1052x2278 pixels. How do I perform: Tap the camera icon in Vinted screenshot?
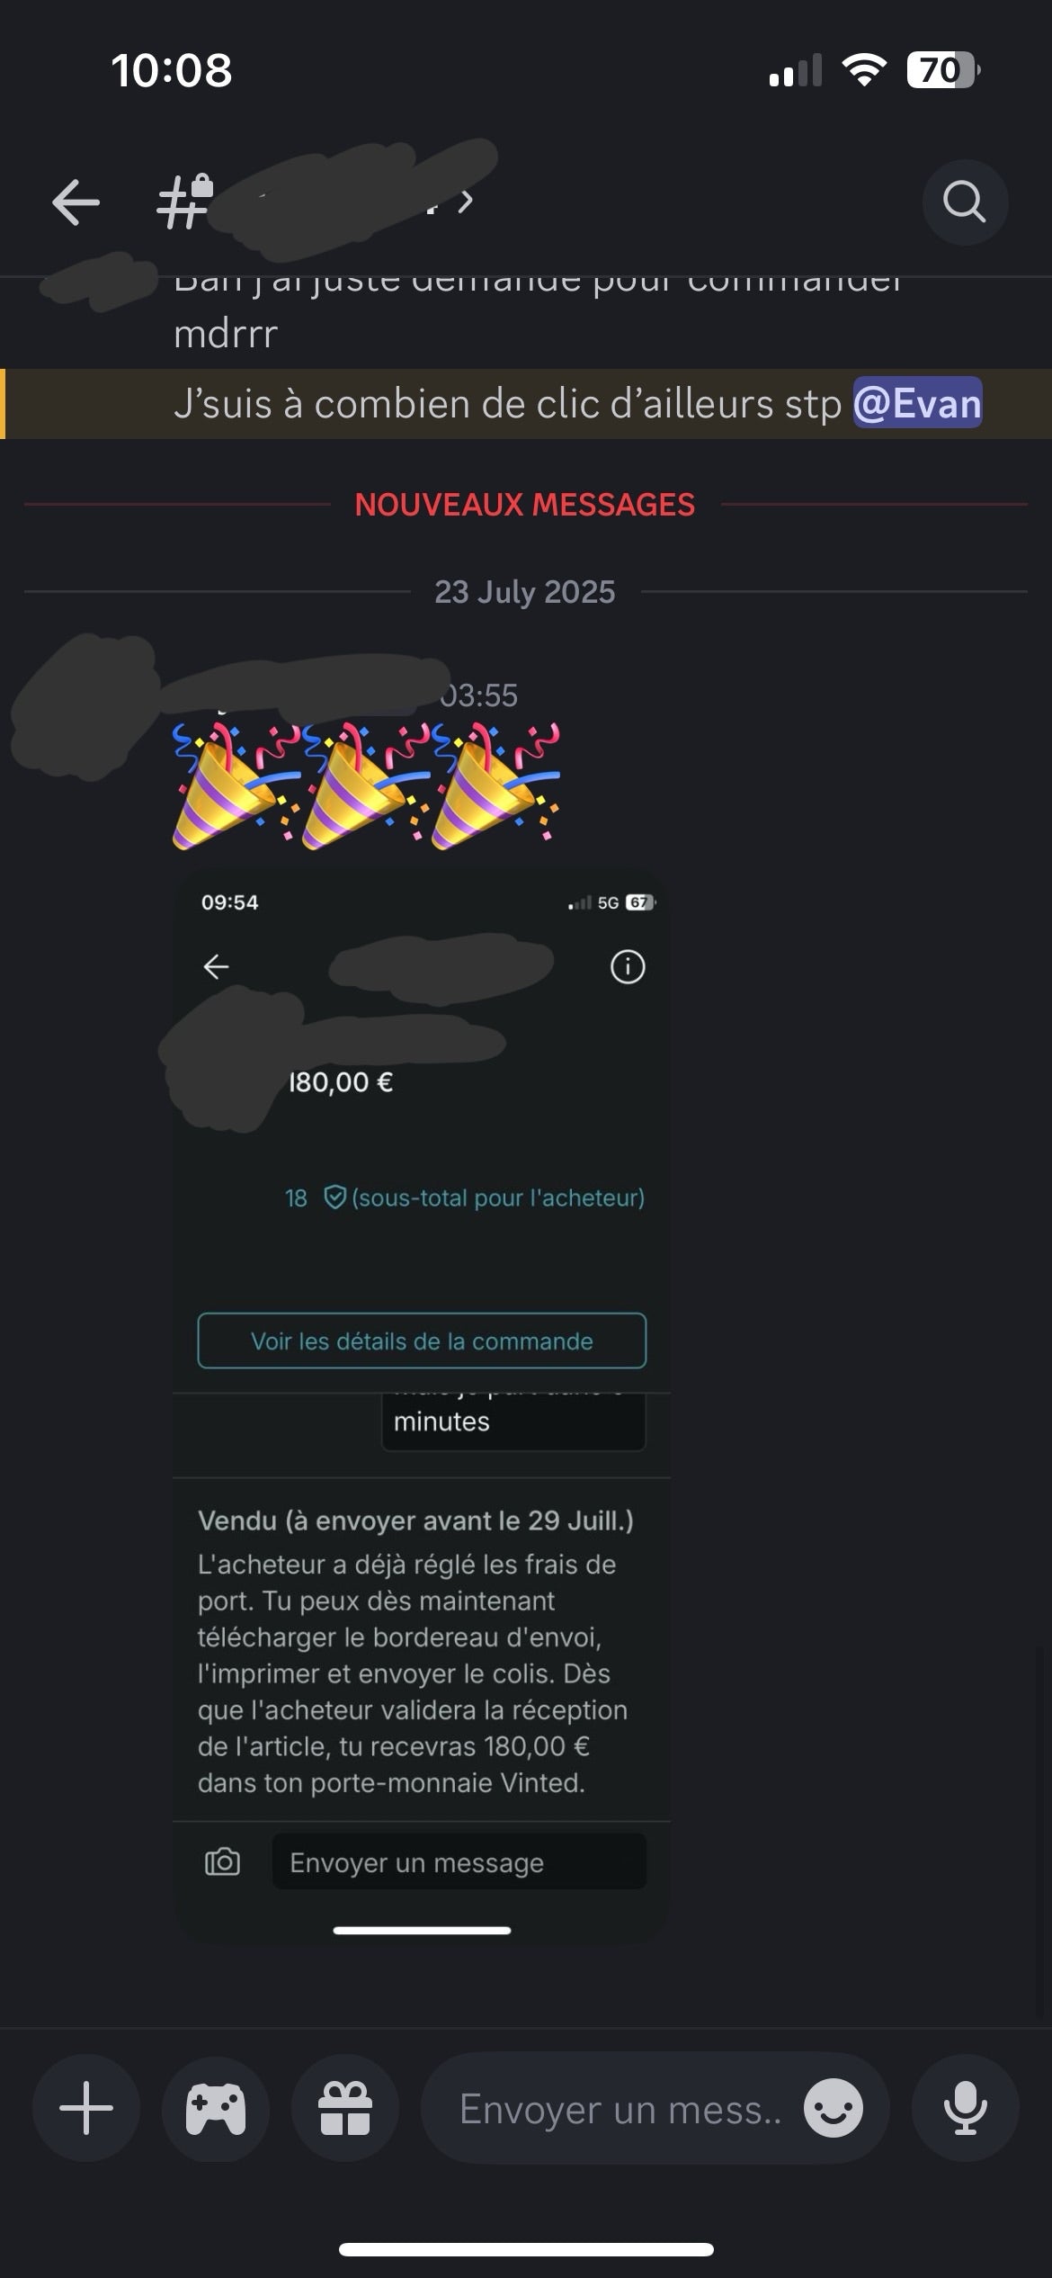[x=222, y=1862]
